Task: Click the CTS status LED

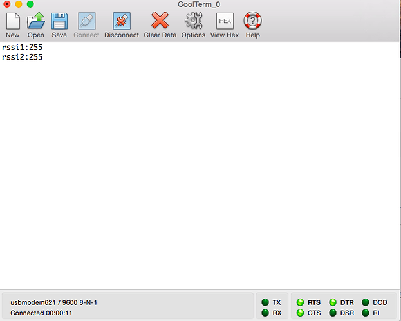Action: (x=300, y=313)
